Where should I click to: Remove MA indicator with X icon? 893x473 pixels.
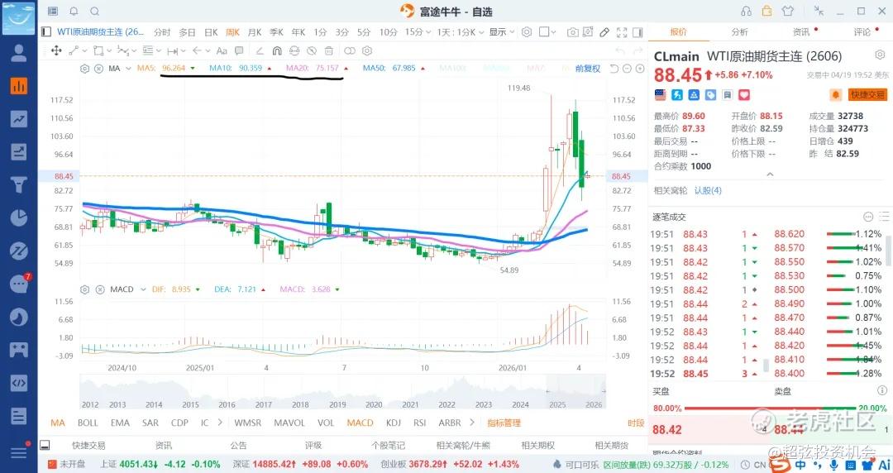[x=98, y=69]
